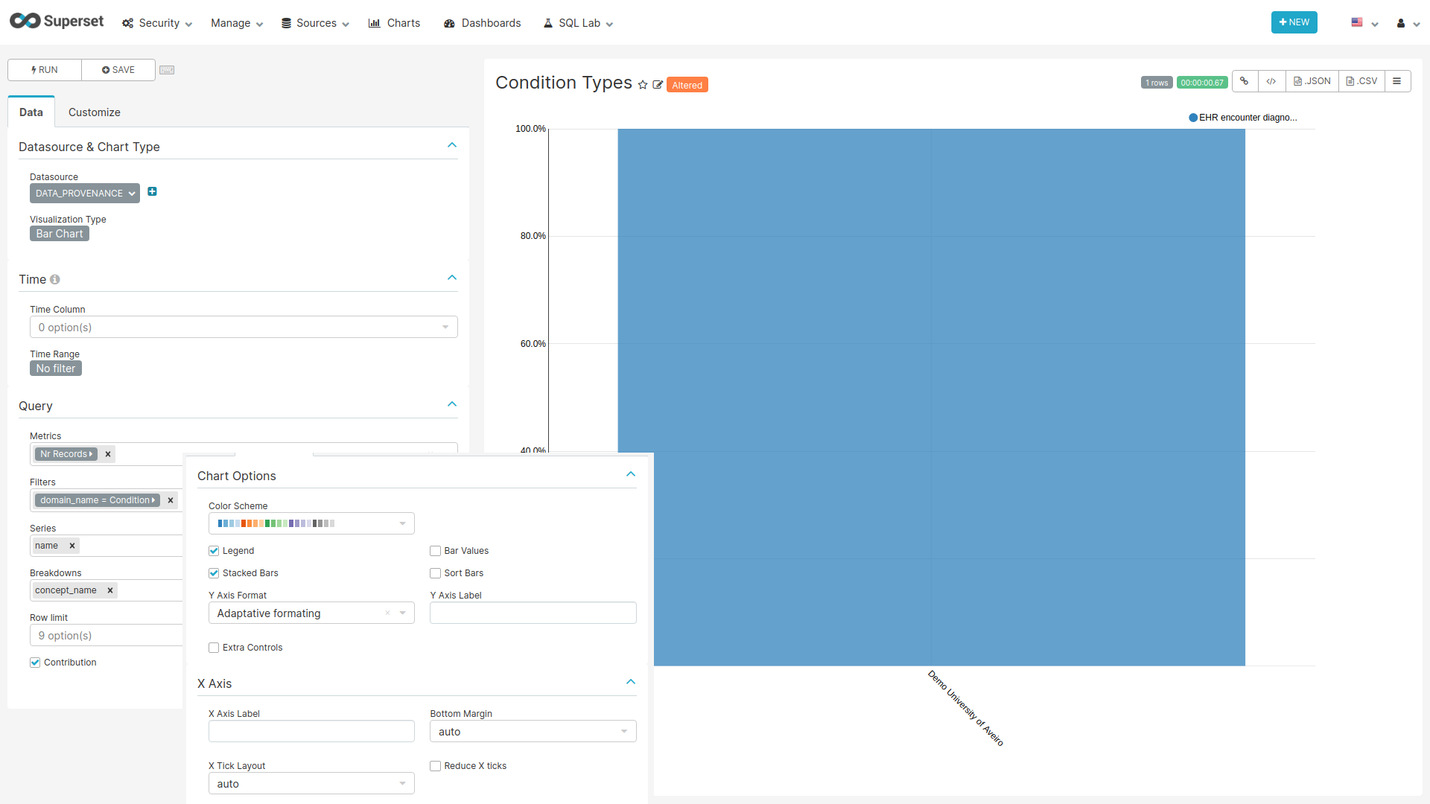Enable Sort Bars
The height and width of the screenshot is (804, 1430).
435,573
